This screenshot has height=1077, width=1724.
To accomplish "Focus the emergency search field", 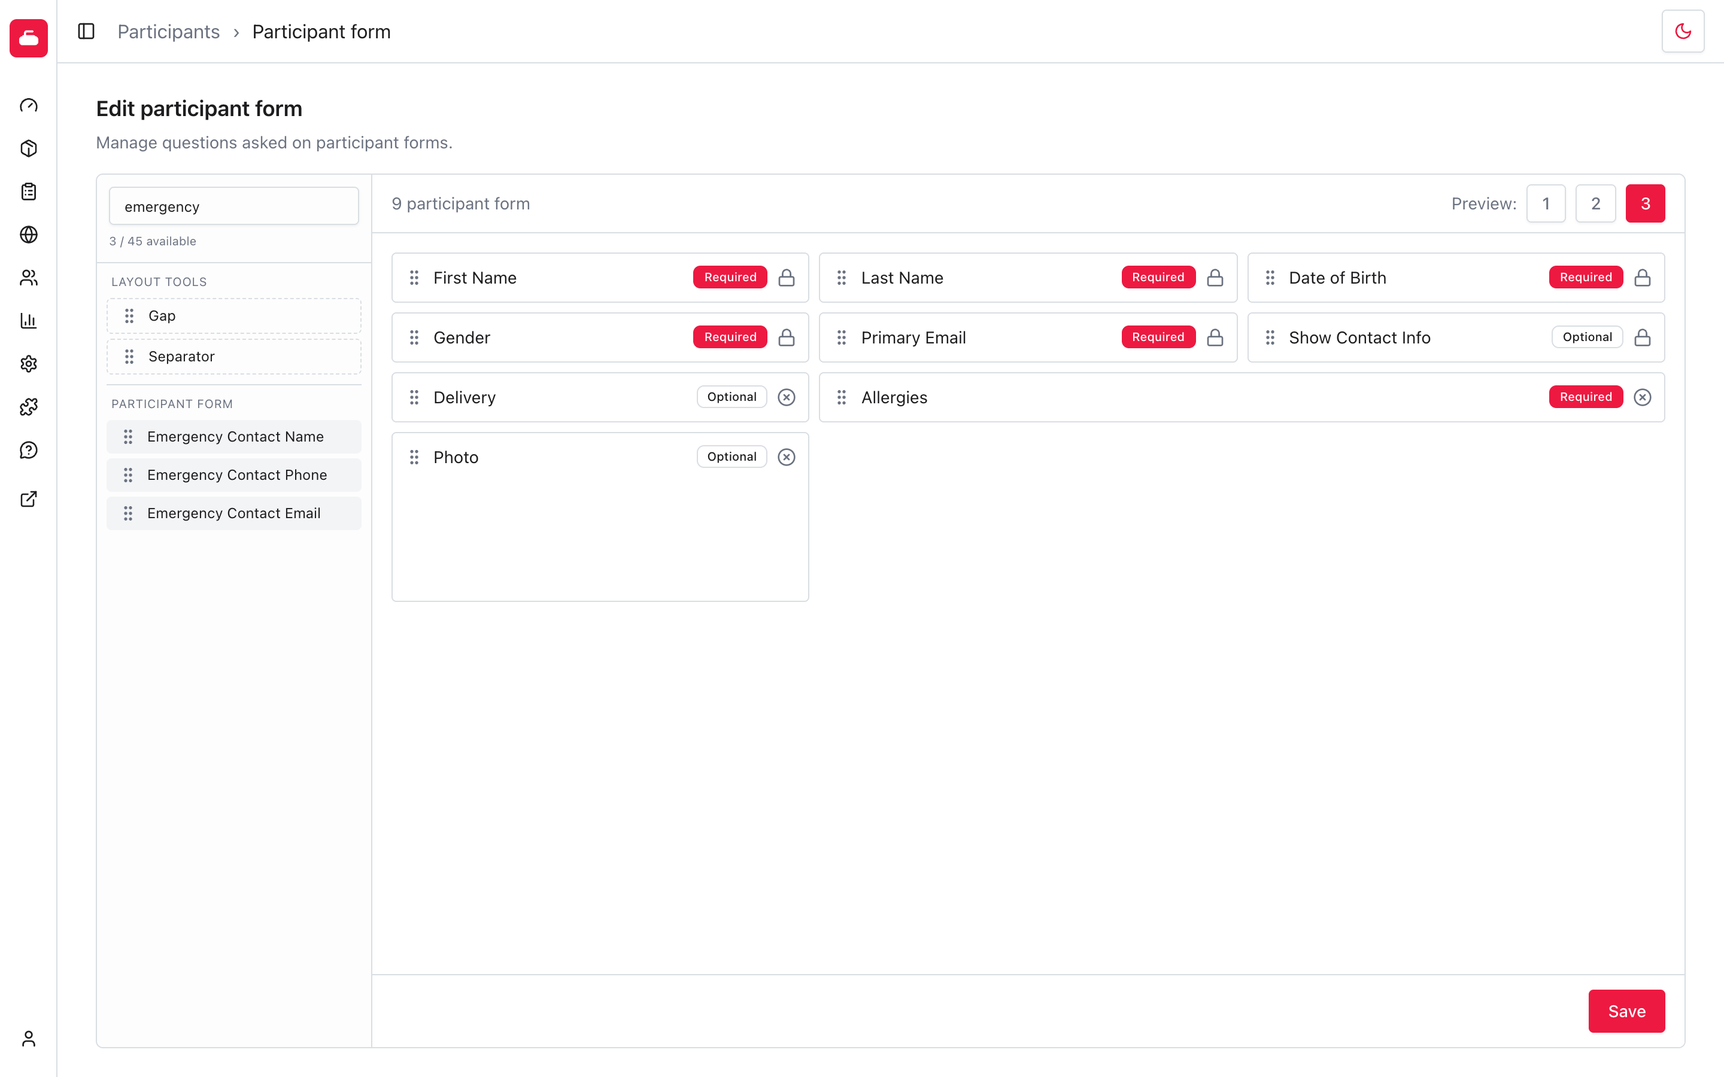I will coord(233,206).
